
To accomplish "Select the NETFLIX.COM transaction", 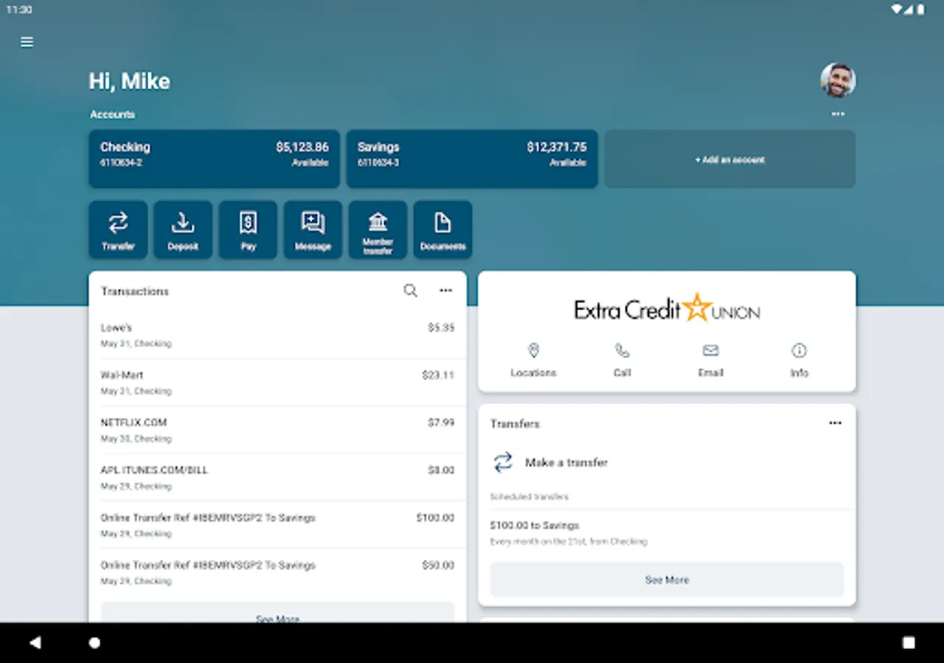I will pos(277,430).
